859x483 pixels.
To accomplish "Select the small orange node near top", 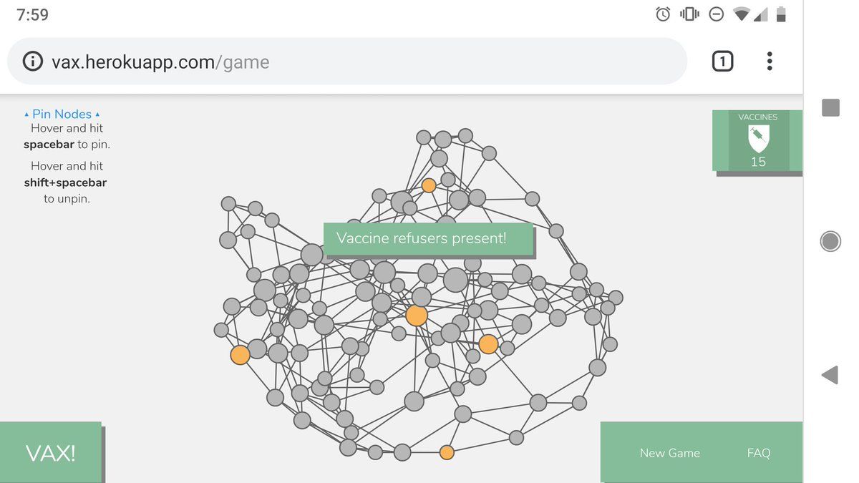I will [429, 186].
